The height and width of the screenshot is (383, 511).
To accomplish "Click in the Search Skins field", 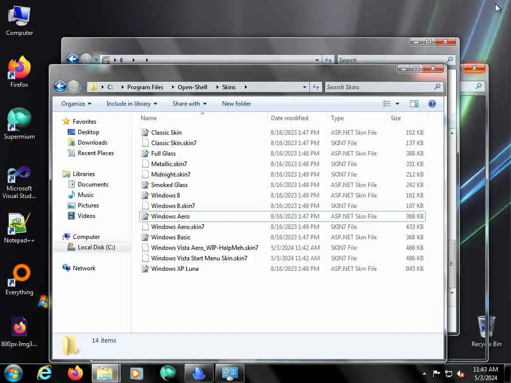I will 379,87.
